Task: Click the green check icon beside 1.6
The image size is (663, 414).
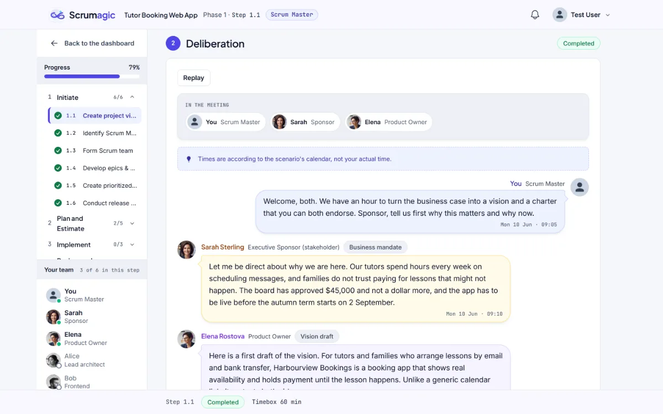Action: click(x=58, y=203)
